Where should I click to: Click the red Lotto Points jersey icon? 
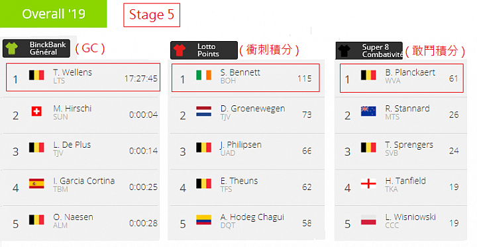pos(180,50)
